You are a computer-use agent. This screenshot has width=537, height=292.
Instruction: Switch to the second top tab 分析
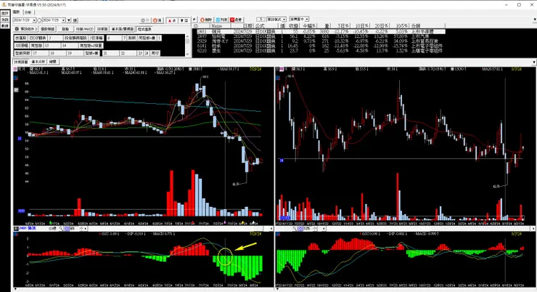pos(28,12)
